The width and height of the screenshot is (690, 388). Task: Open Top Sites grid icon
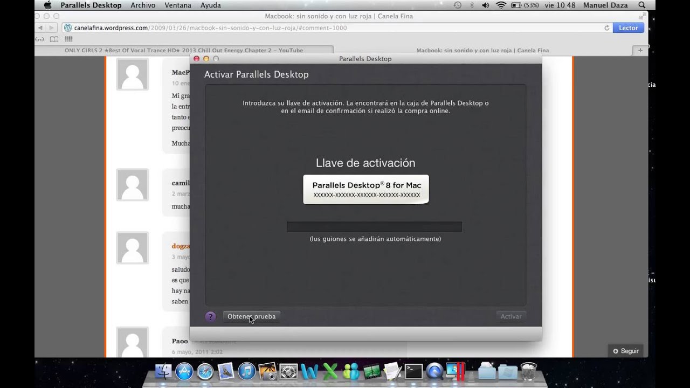coord(68,39)
